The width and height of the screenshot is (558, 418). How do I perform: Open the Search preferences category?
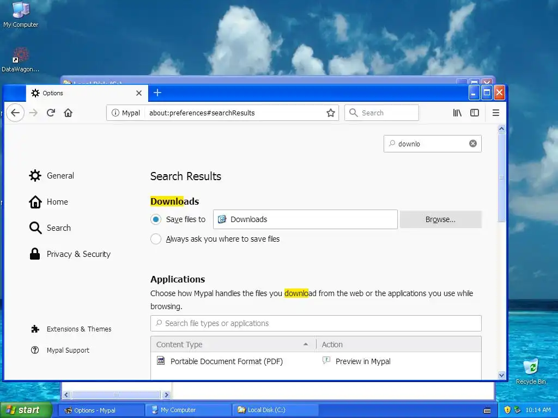coord(50,228)
